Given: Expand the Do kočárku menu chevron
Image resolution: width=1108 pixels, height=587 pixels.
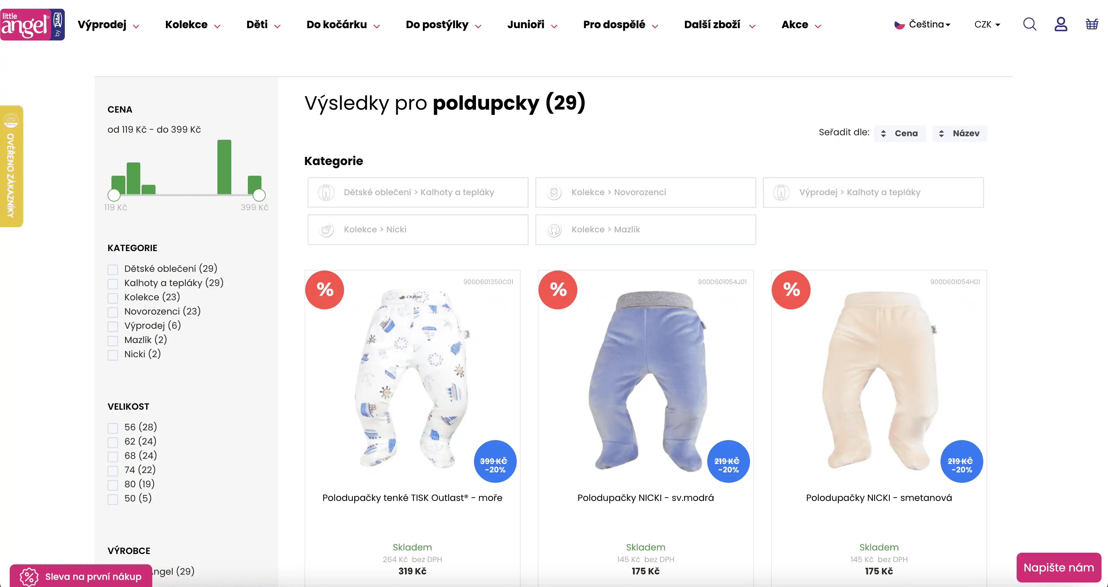Looking at the screenshot, I should click(x=377, y=26).
